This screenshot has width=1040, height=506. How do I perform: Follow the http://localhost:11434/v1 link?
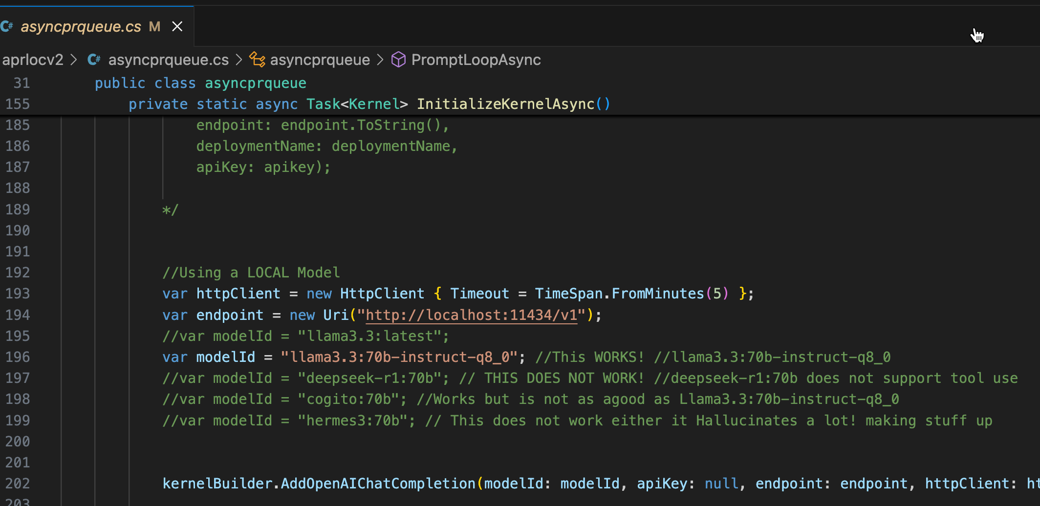pyautogui.click(x=472, y=315)
